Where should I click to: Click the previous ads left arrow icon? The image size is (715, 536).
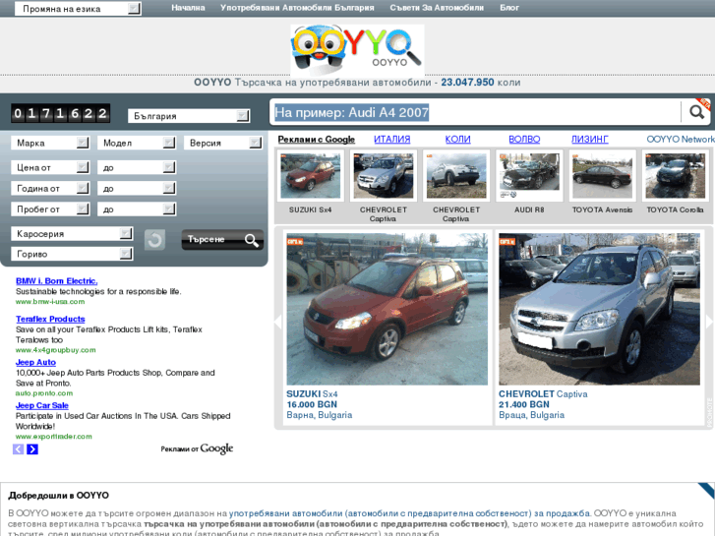(x=18, y=449)
